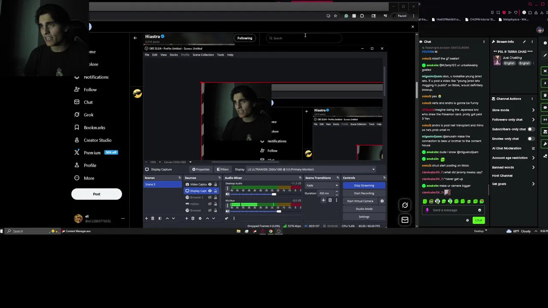Open Virtual Camera settings gear
Screen dimensions: 548x308
(x=382, y=201)
